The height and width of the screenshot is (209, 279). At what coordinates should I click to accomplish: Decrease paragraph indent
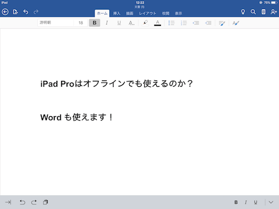pyautogui.click(x=196, y=23)
